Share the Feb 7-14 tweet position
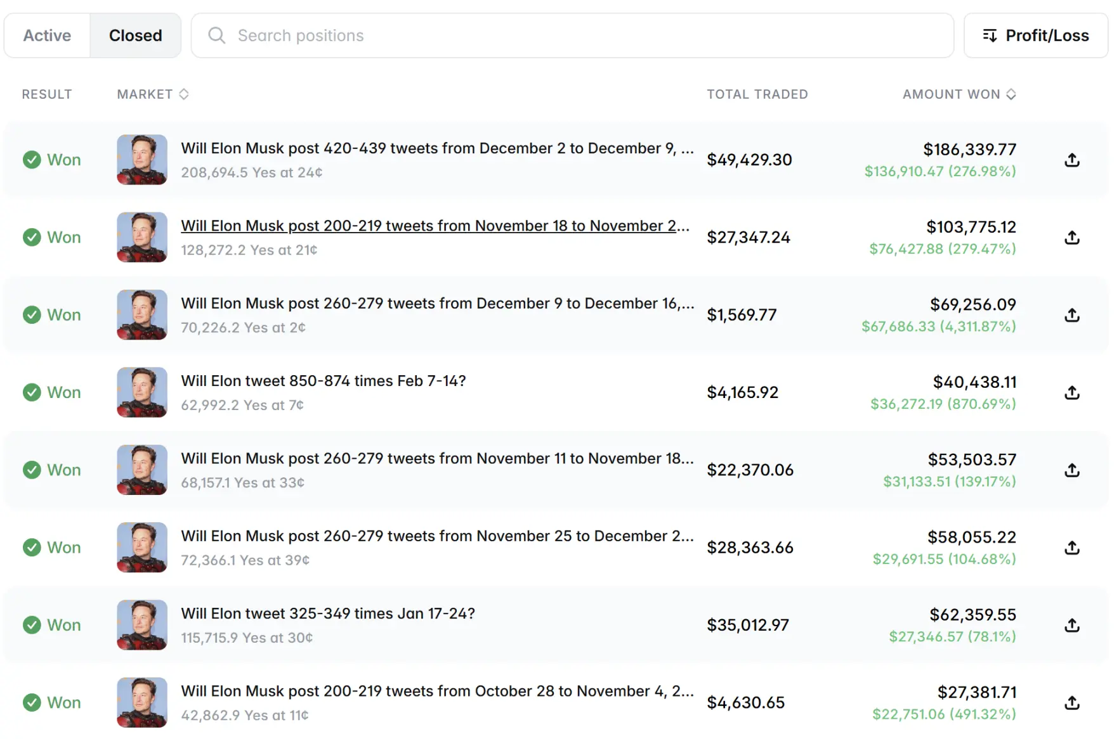The width and height of the screenshot is (1119, 739). tap(1071, 392)
